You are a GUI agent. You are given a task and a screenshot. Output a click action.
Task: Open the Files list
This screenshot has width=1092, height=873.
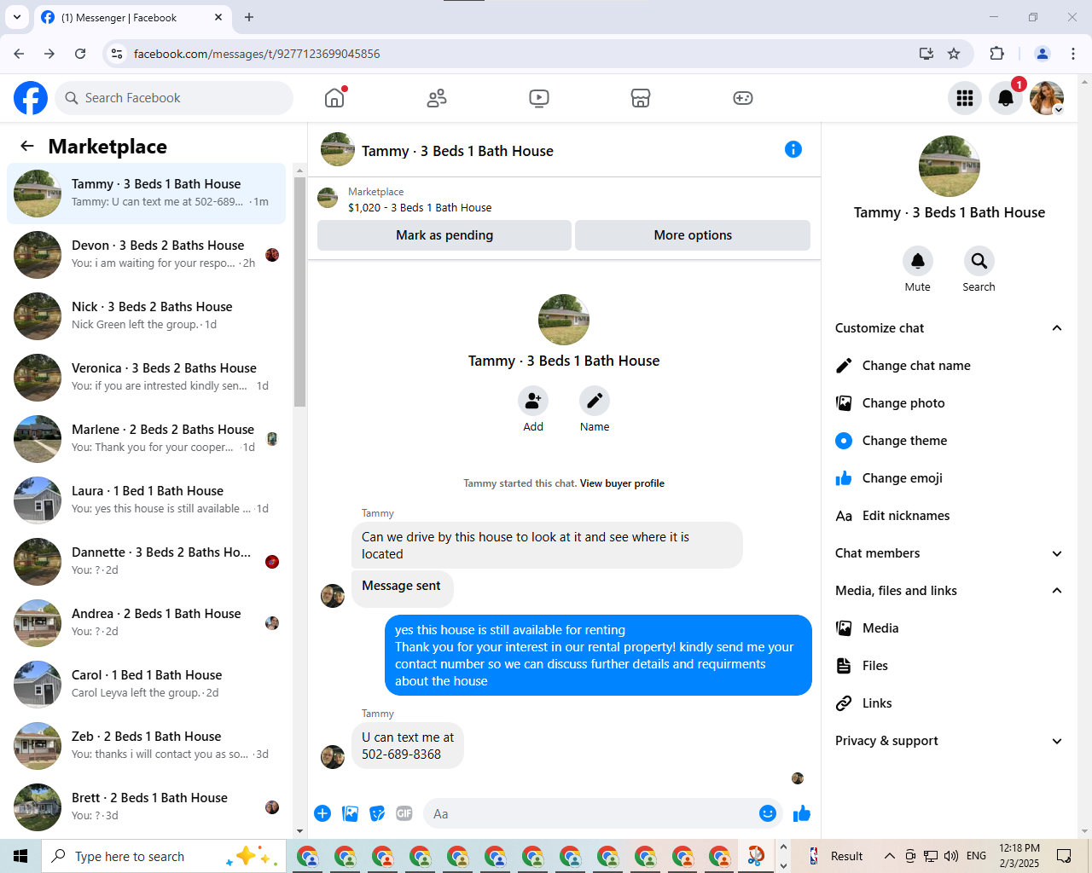click(949, 666)
